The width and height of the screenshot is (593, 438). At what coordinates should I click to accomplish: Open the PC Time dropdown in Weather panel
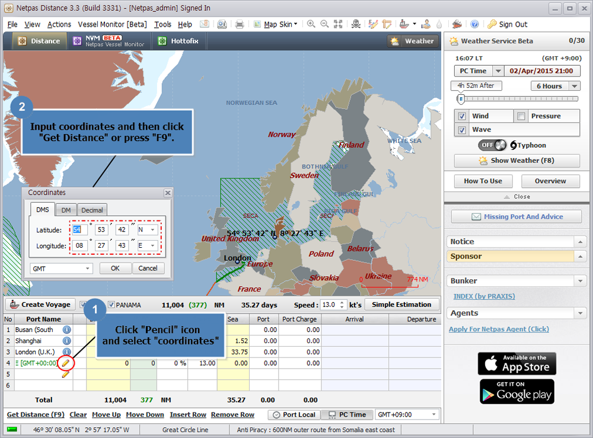498,71
